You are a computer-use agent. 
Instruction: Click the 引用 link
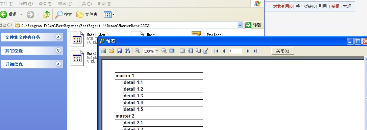322,6
